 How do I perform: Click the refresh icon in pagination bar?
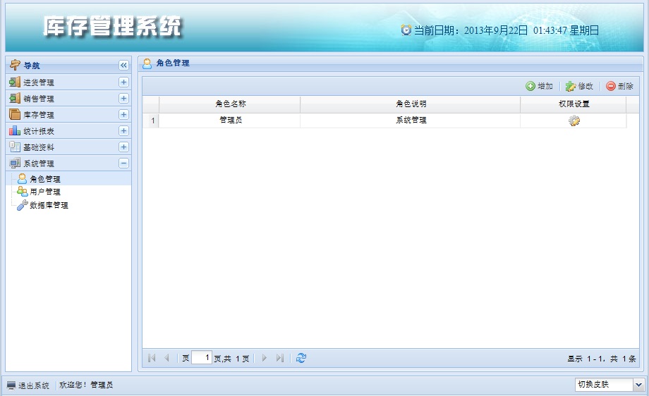click(x=301, y=358)
